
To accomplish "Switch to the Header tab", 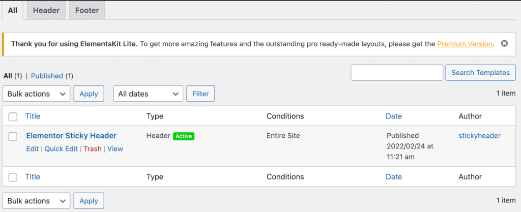I will pos(46,10).
